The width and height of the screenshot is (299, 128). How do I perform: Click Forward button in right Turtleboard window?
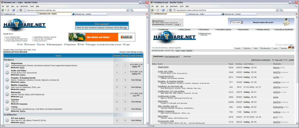pyautogui.click(x=157, y=10)
